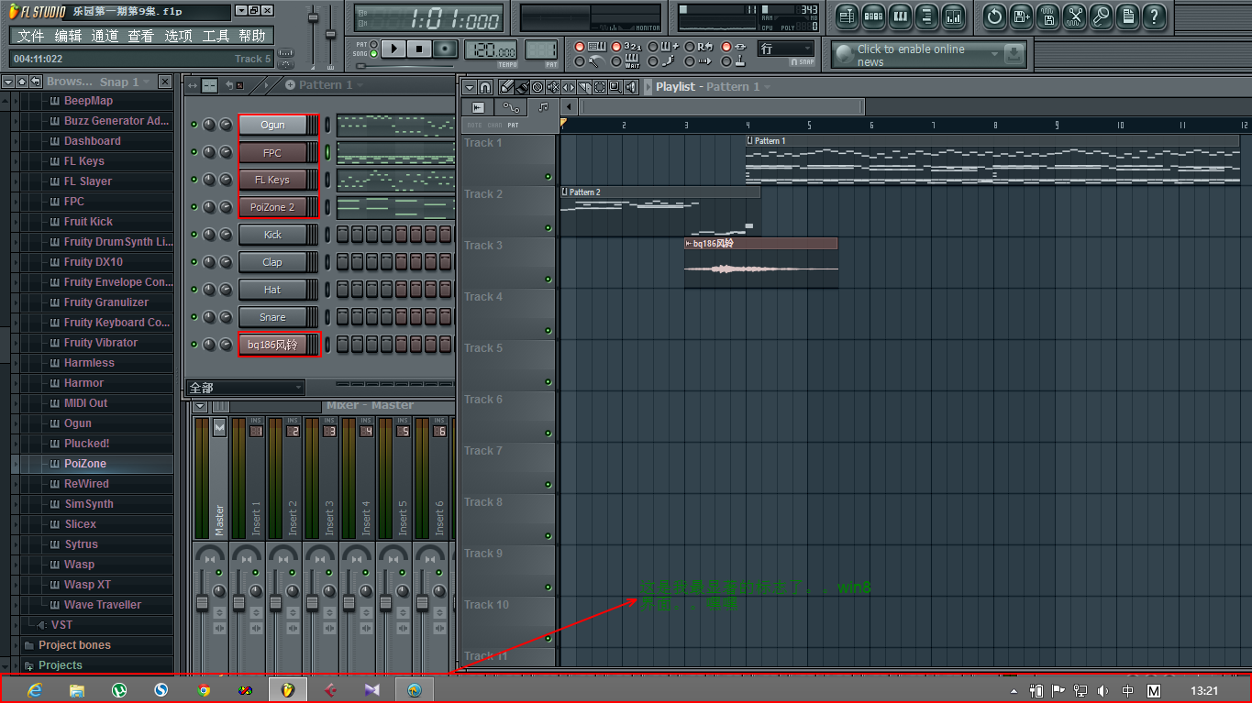1252x703 pixels.
Task: Open the 选项 menu
Action: click(178, 36)
